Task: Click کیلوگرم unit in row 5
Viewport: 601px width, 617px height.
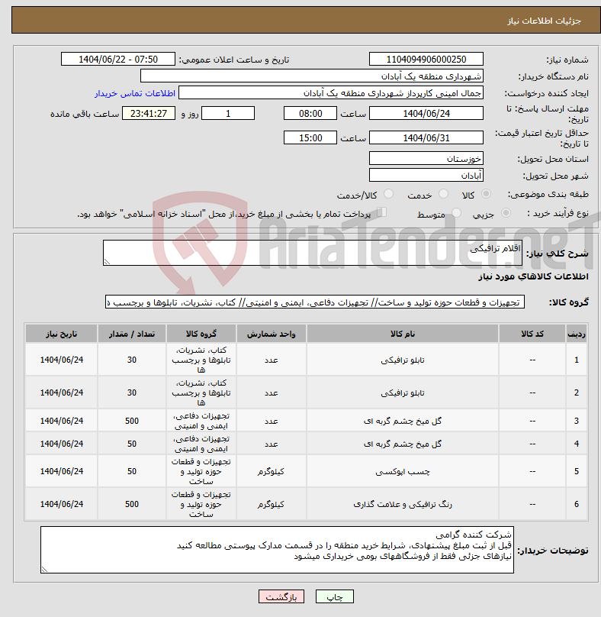Action: pos(272,471)
